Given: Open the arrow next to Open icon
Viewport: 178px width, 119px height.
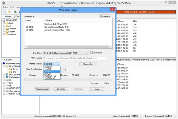Looking at the screenshot, I should coord(12,12).
